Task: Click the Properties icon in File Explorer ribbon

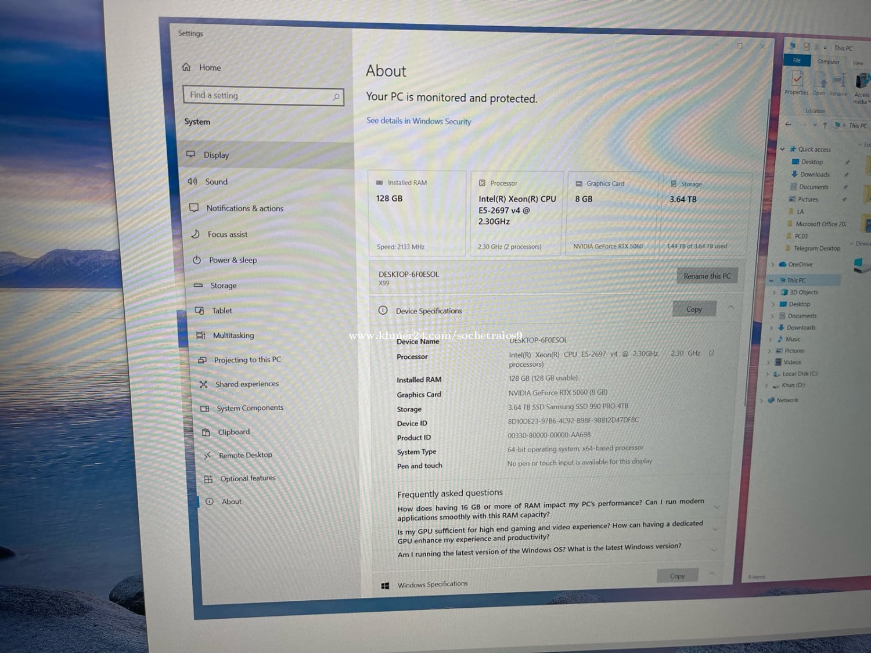Action: [797, 80]
